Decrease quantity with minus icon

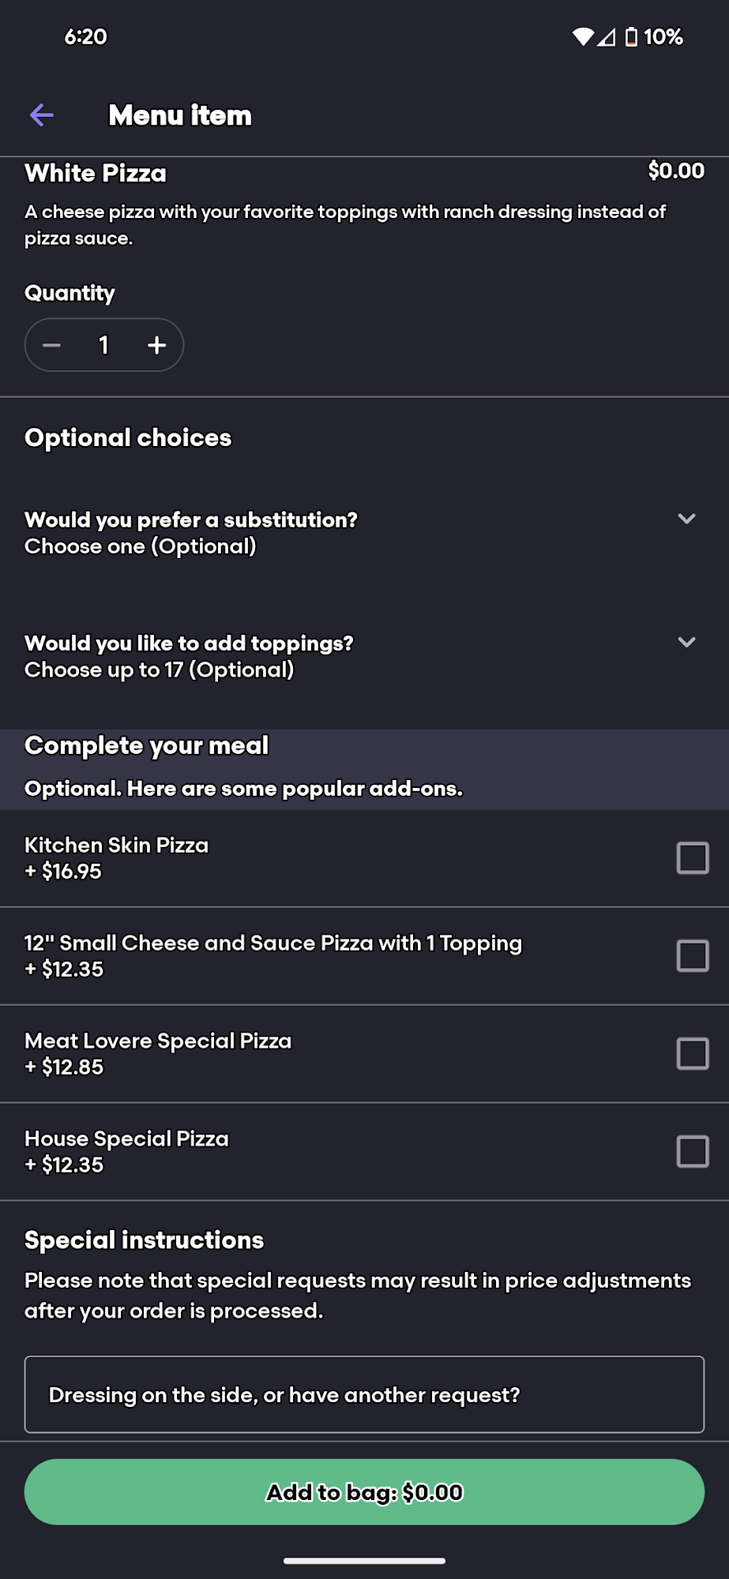[52, 345]
